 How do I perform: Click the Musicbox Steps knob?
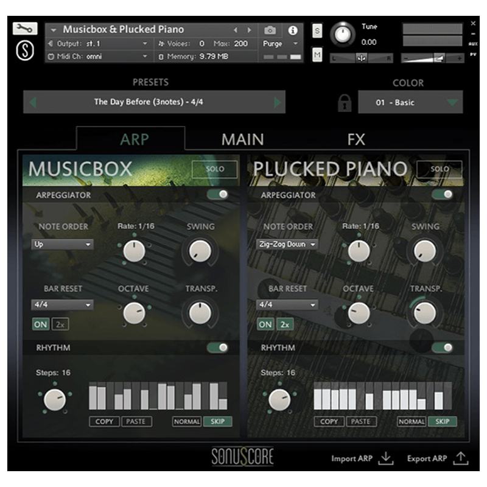click(x=55, y=400)
